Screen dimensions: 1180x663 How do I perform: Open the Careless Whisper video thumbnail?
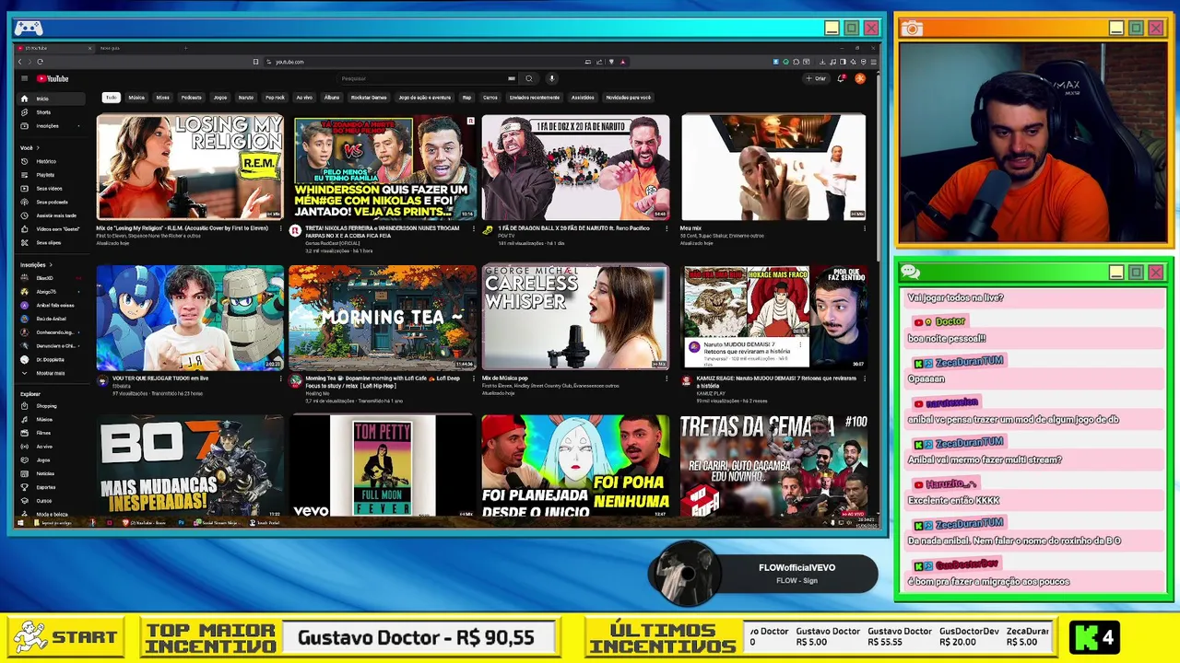(x=575, y=318)
